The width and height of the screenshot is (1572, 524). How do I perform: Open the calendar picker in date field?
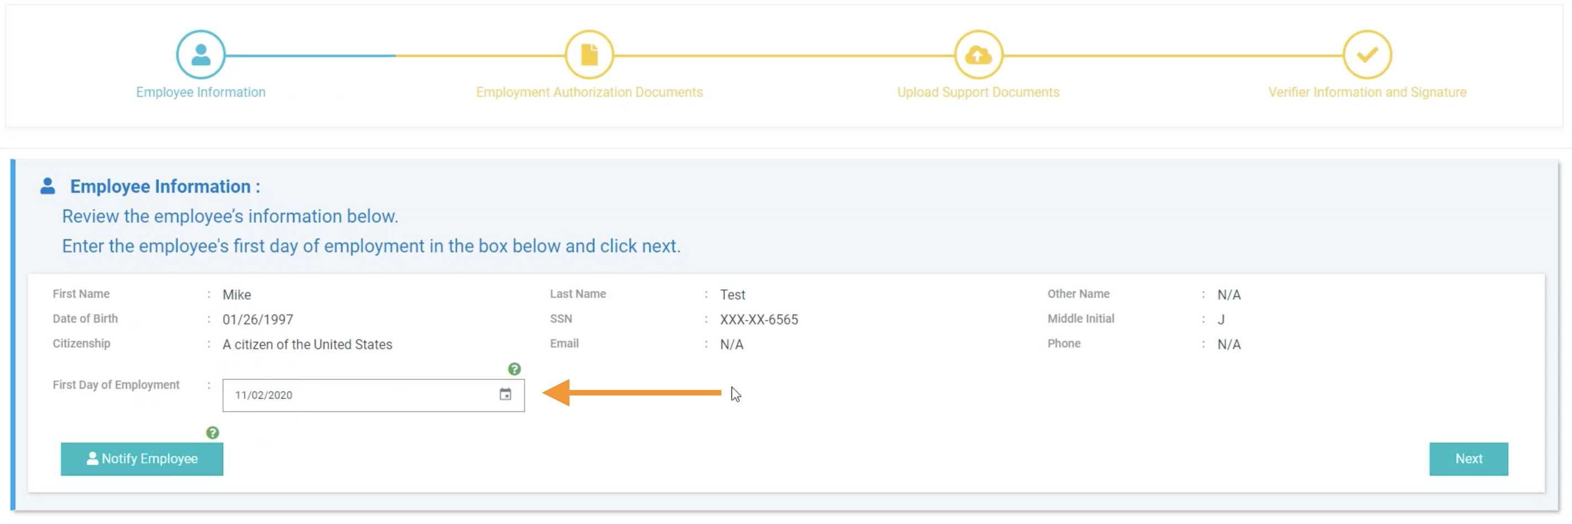(505, 394)
